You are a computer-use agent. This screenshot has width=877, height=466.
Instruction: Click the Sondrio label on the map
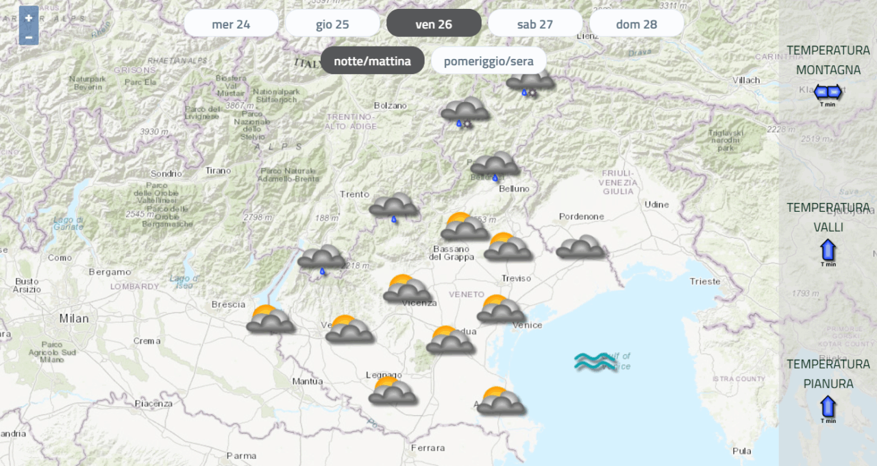click(166, 173)
